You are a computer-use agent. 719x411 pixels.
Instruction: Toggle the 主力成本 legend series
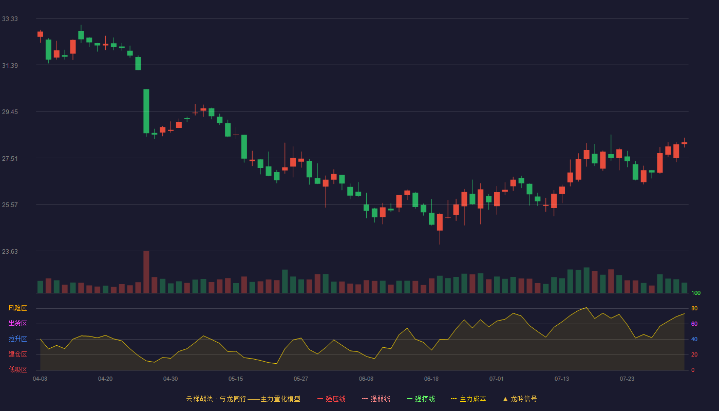[468, 399]
